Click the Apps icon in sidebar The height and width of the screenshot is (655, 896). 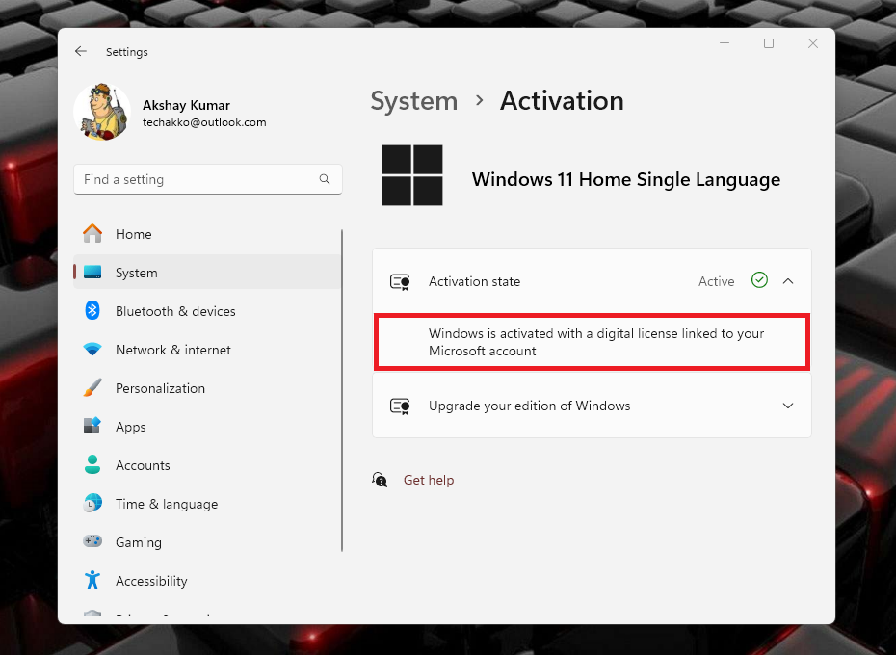(x=92, y=427)
